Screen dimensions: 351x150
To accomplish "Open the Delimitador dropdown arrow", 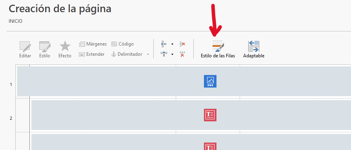I will coord(148,54).
